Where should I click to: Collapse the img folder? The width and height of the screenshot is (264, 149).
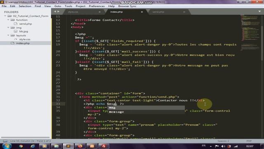[x=8, y=27]
